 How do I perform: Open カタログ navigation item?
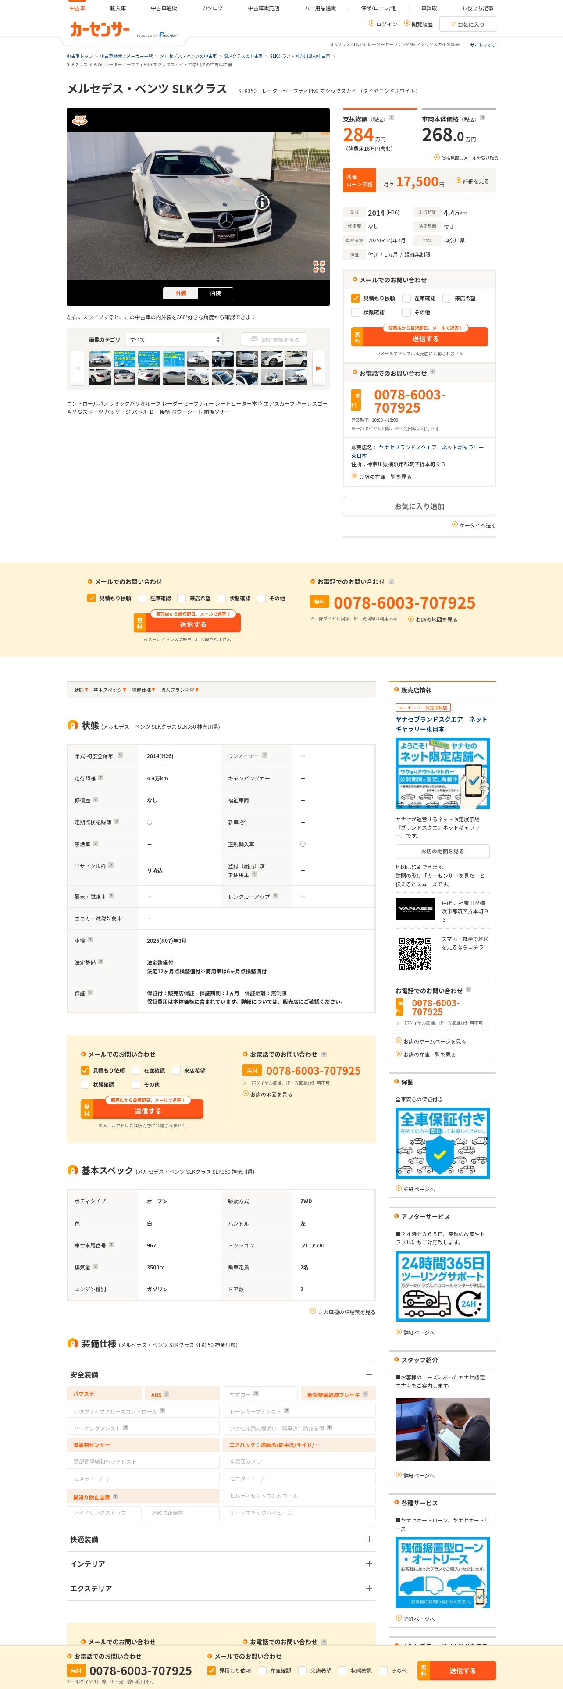[212, 8]
